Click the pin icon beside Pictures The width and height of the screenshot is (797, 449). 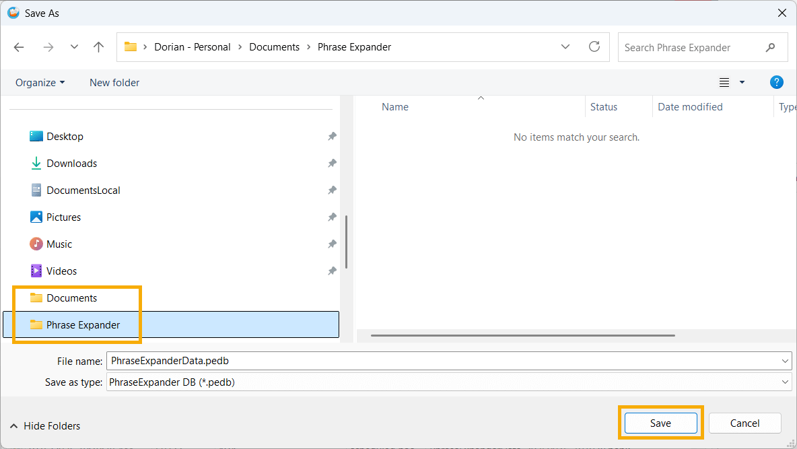332,217
